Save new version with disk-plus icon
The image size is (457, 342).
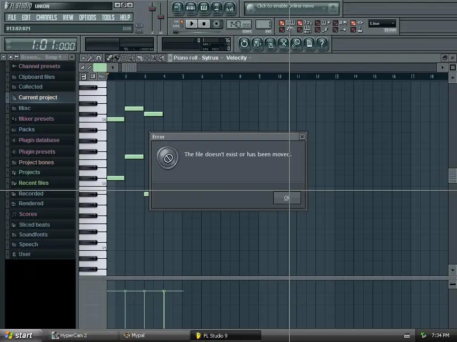coord(258,44)
